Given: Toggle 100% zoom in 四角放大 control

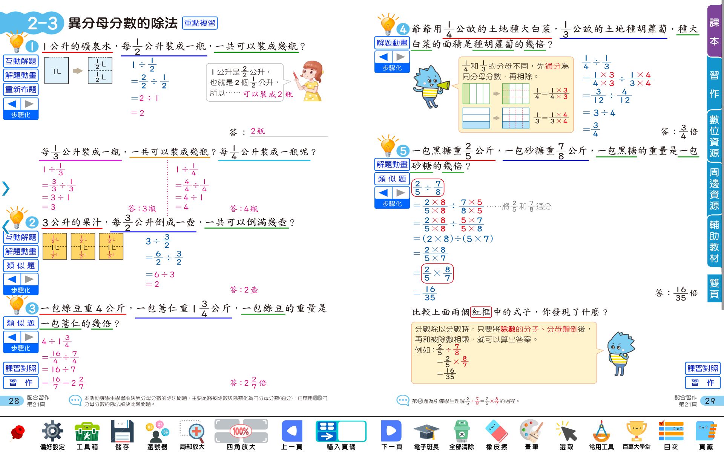Looking at the screenshot, I should 241,431.
